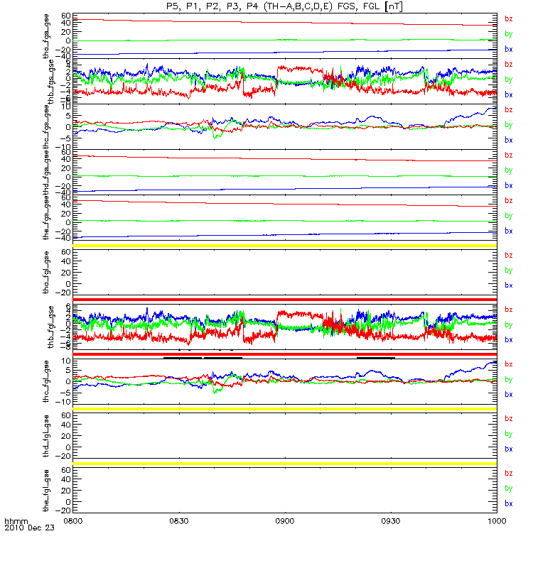Image resolution: width=533 pixels, height=568 pixels.
Task: Click the 'bx' legend of the thb_fgs_gse panel
Action: click(x=509, y=94)
